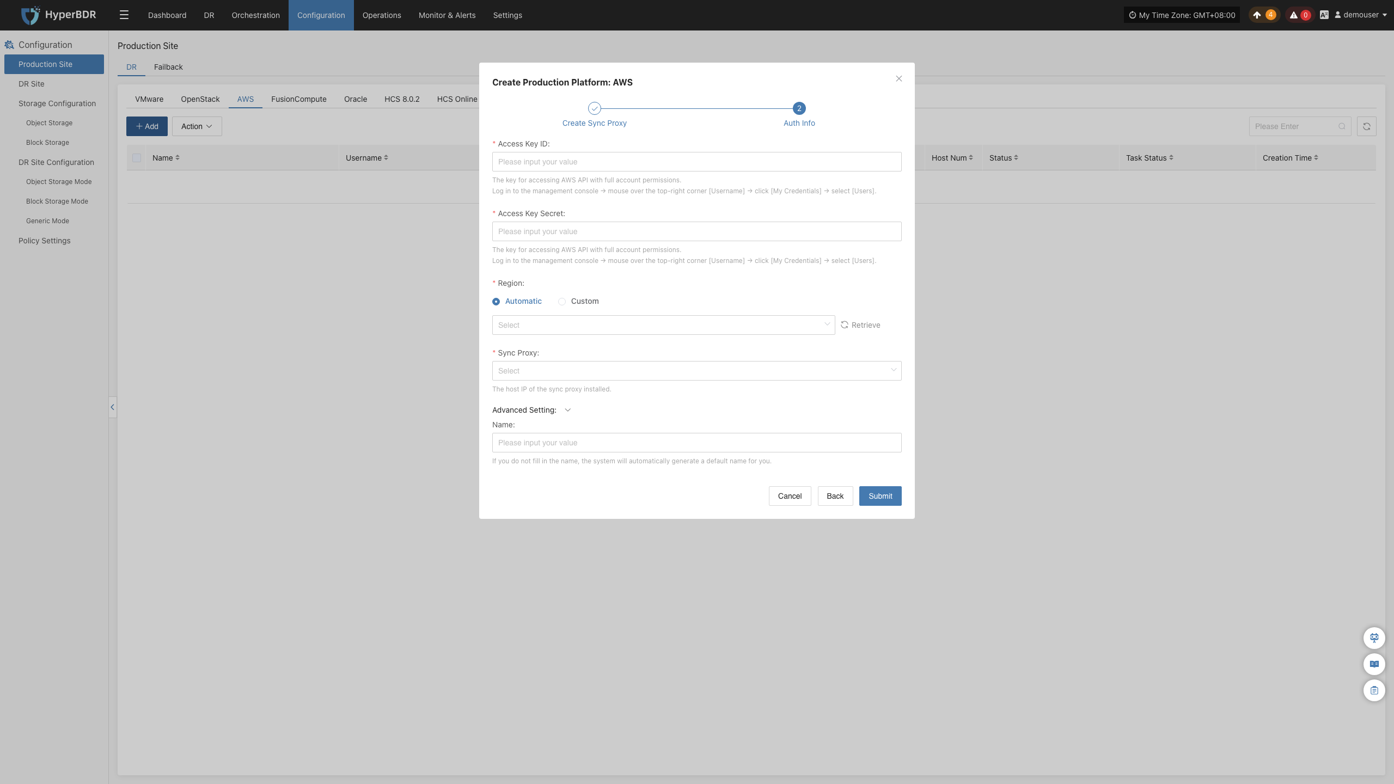Sort by Username column arrows
The image size is (1394, 784).
click(x=386, y=158)
